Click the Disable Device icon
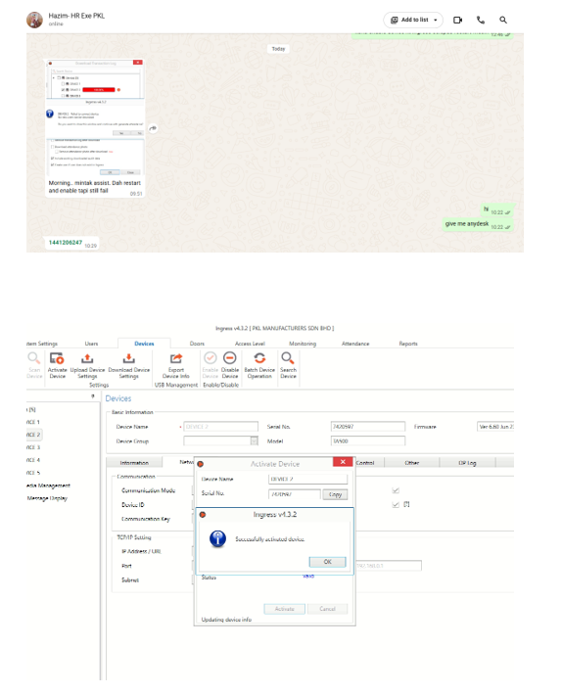 pos(230,365)
